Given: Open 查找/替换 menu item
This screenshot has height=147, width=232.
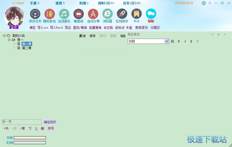Looking at the screenshot, I should point(80,28).
